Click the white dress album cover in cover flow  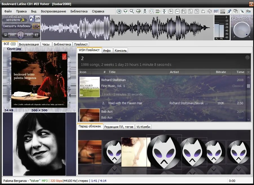[136, 152]
